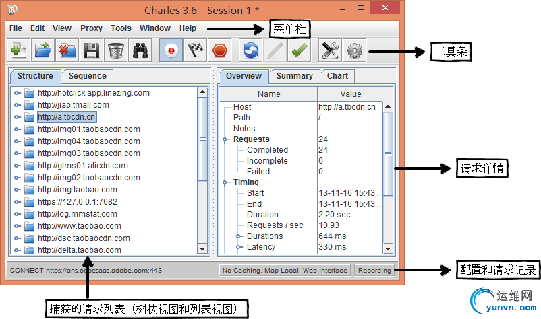
Task: Toggle the Record button in the toolbar
Action: [x=171, y=50]
